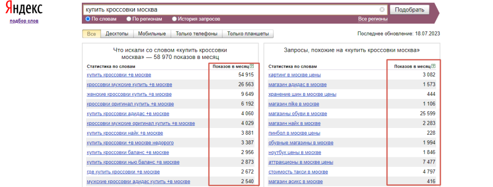Clear the search field with the X icon

(382, 10)
